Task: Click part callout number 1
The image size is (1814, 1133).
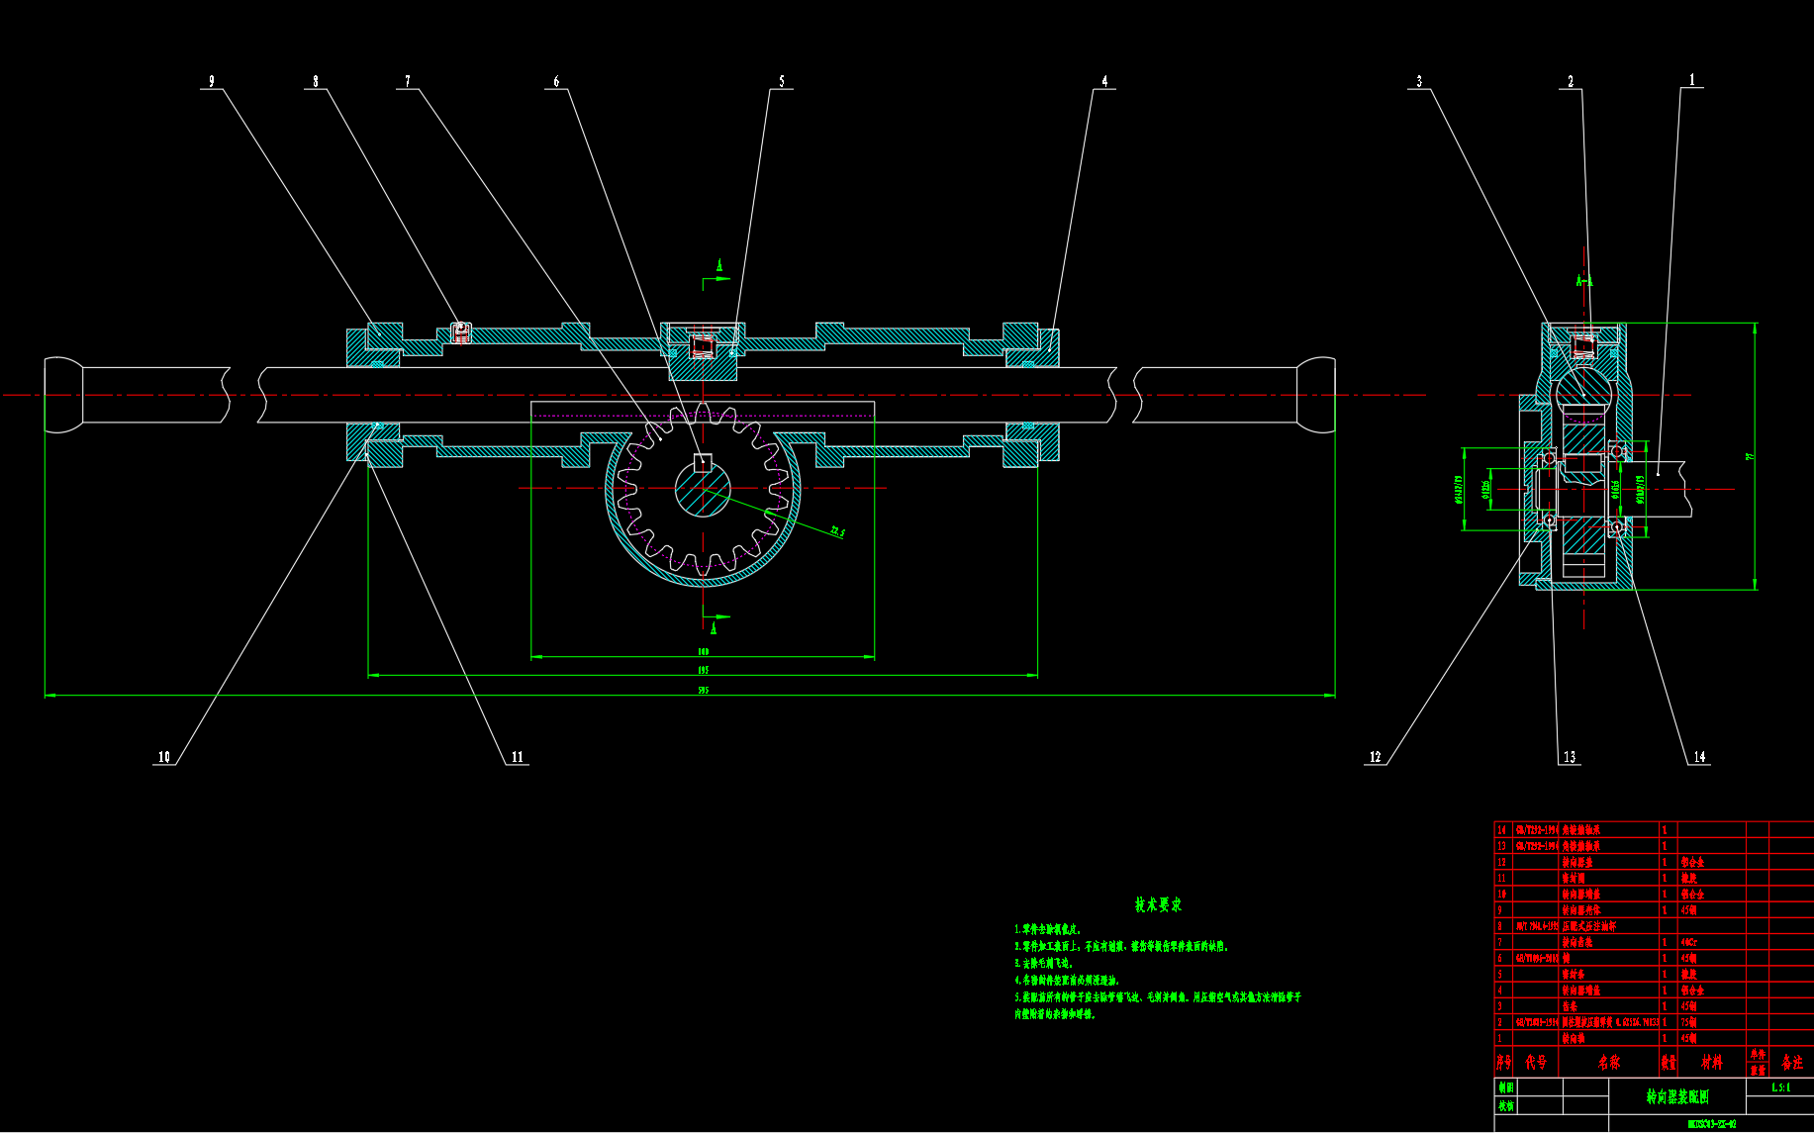Action: (1692, 79)
